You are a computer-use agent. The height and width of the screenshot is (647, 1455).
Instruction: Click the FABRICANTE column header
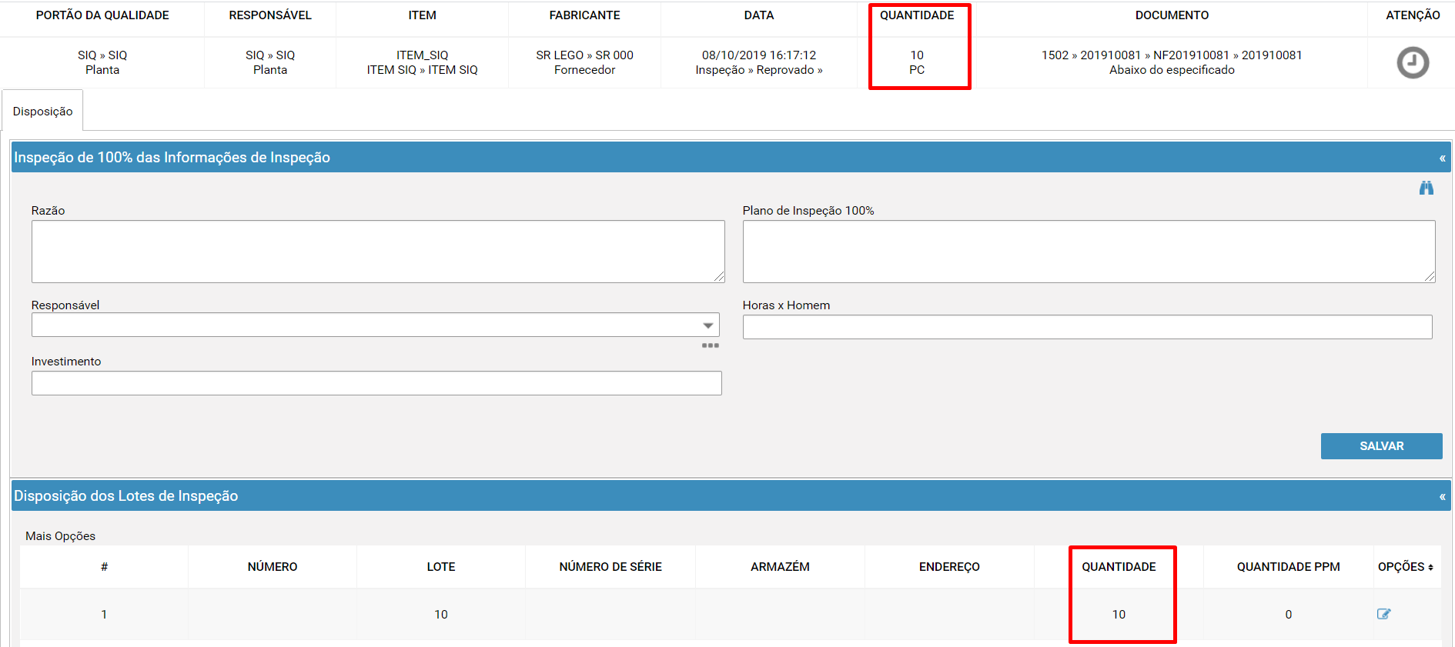coord(584,15)
